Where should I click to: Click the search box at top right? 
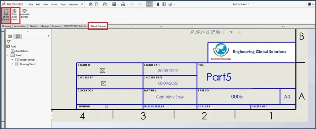pos(311,4)
